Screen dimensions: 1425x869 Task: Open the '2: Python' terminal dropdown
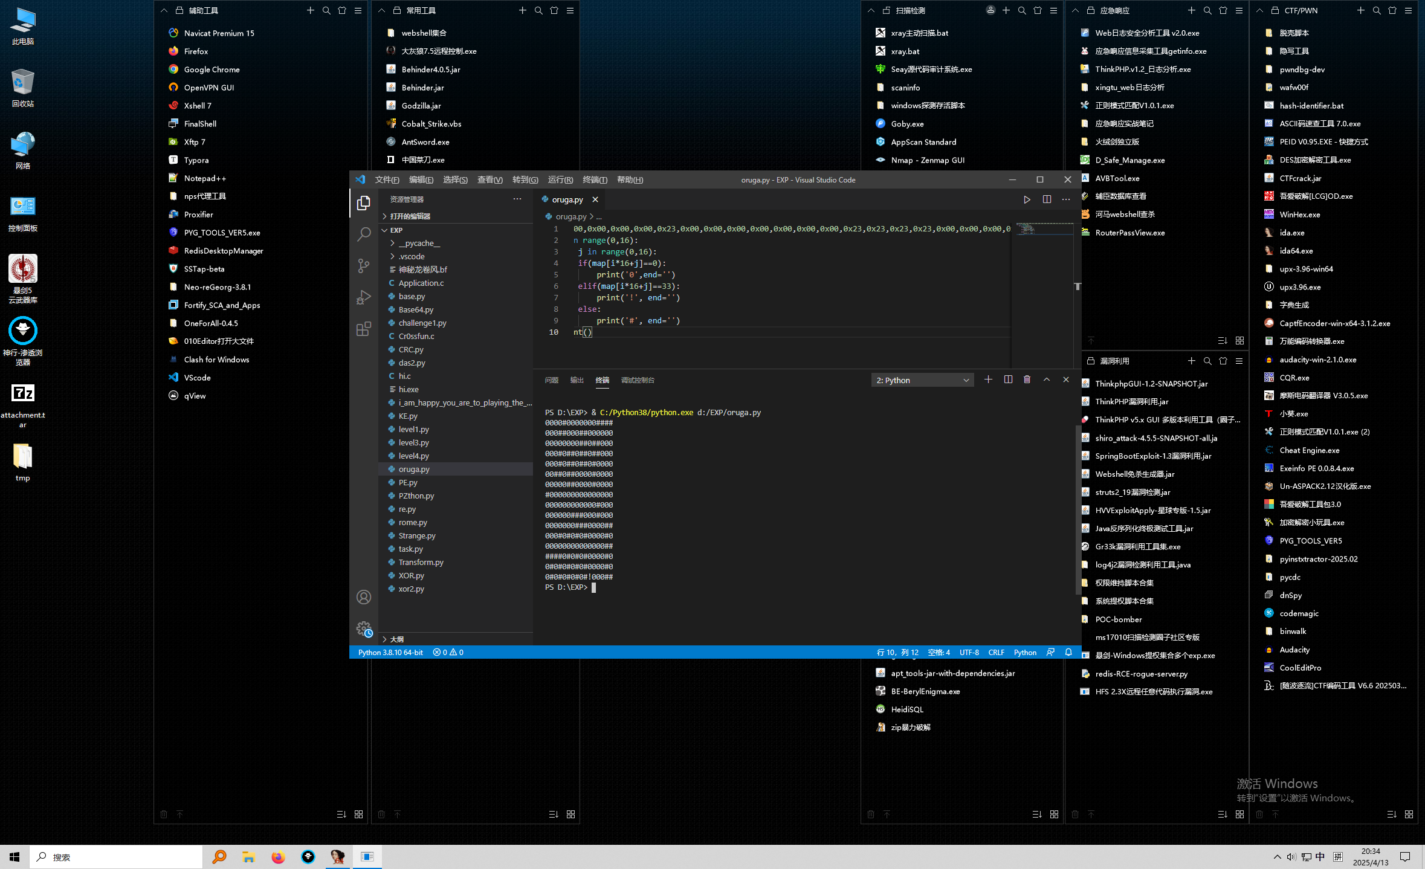[922, 380]
